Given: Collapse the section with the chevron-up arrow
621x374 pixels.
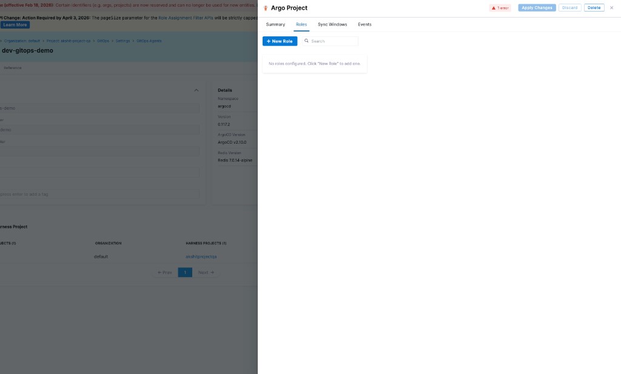Looking at the screenshot, I should pyautogui.click(x=196, y=90).
